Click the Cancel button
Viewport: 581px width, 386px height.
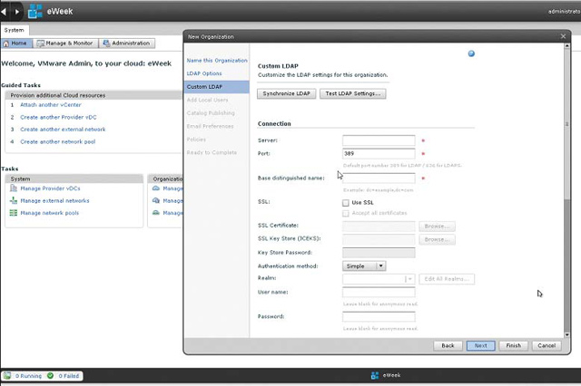[547, 346]
